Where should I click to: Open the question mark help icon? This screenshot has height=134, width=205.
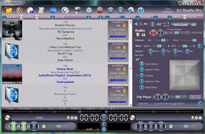tap(141, 10)
